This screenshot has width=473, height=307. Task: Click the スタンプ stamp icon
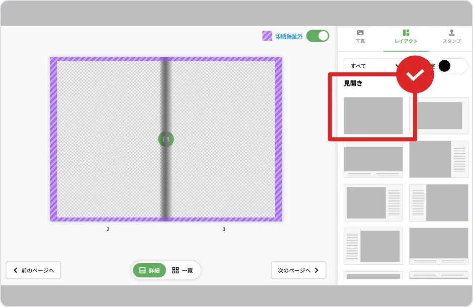click(451, 33)
